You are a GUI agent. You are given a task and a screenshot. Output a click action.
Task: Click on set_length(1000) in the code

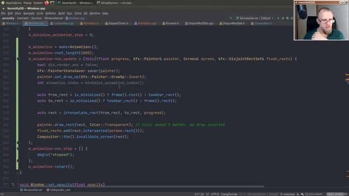(x=75, y=53)
